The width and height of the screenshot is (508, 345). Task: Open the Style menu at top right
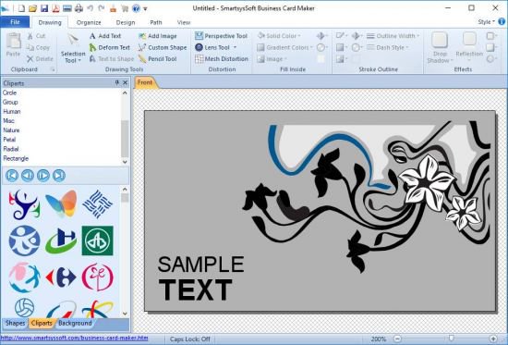[x=486, y=22]
